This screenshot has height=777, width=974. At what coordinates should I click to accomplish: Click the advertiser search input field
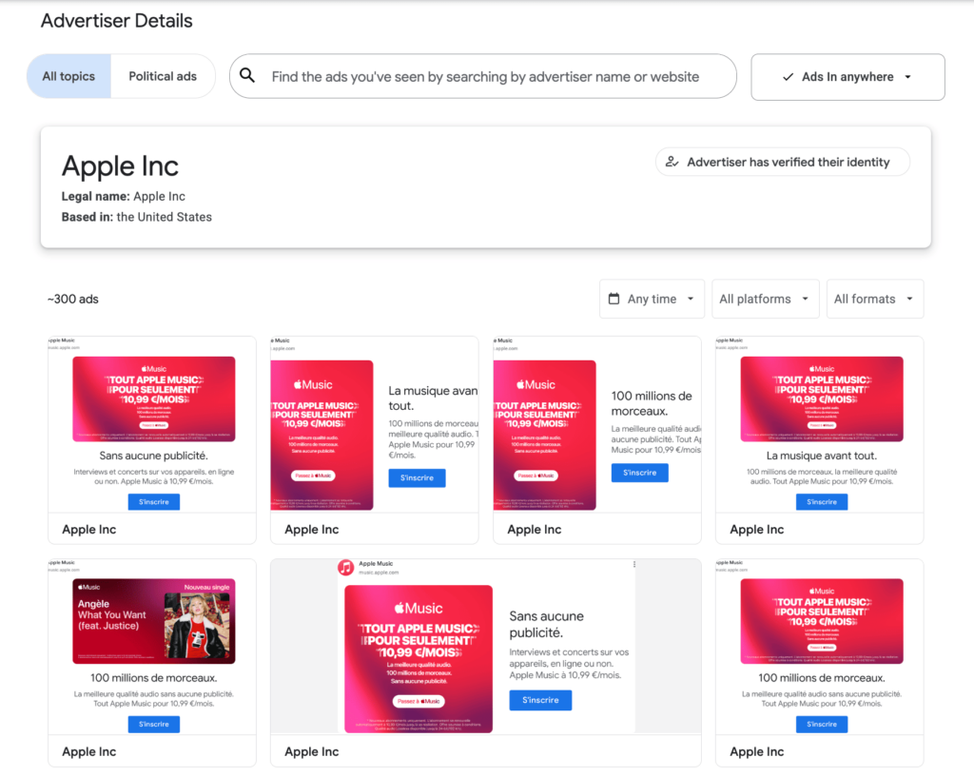tap(485, 76)
